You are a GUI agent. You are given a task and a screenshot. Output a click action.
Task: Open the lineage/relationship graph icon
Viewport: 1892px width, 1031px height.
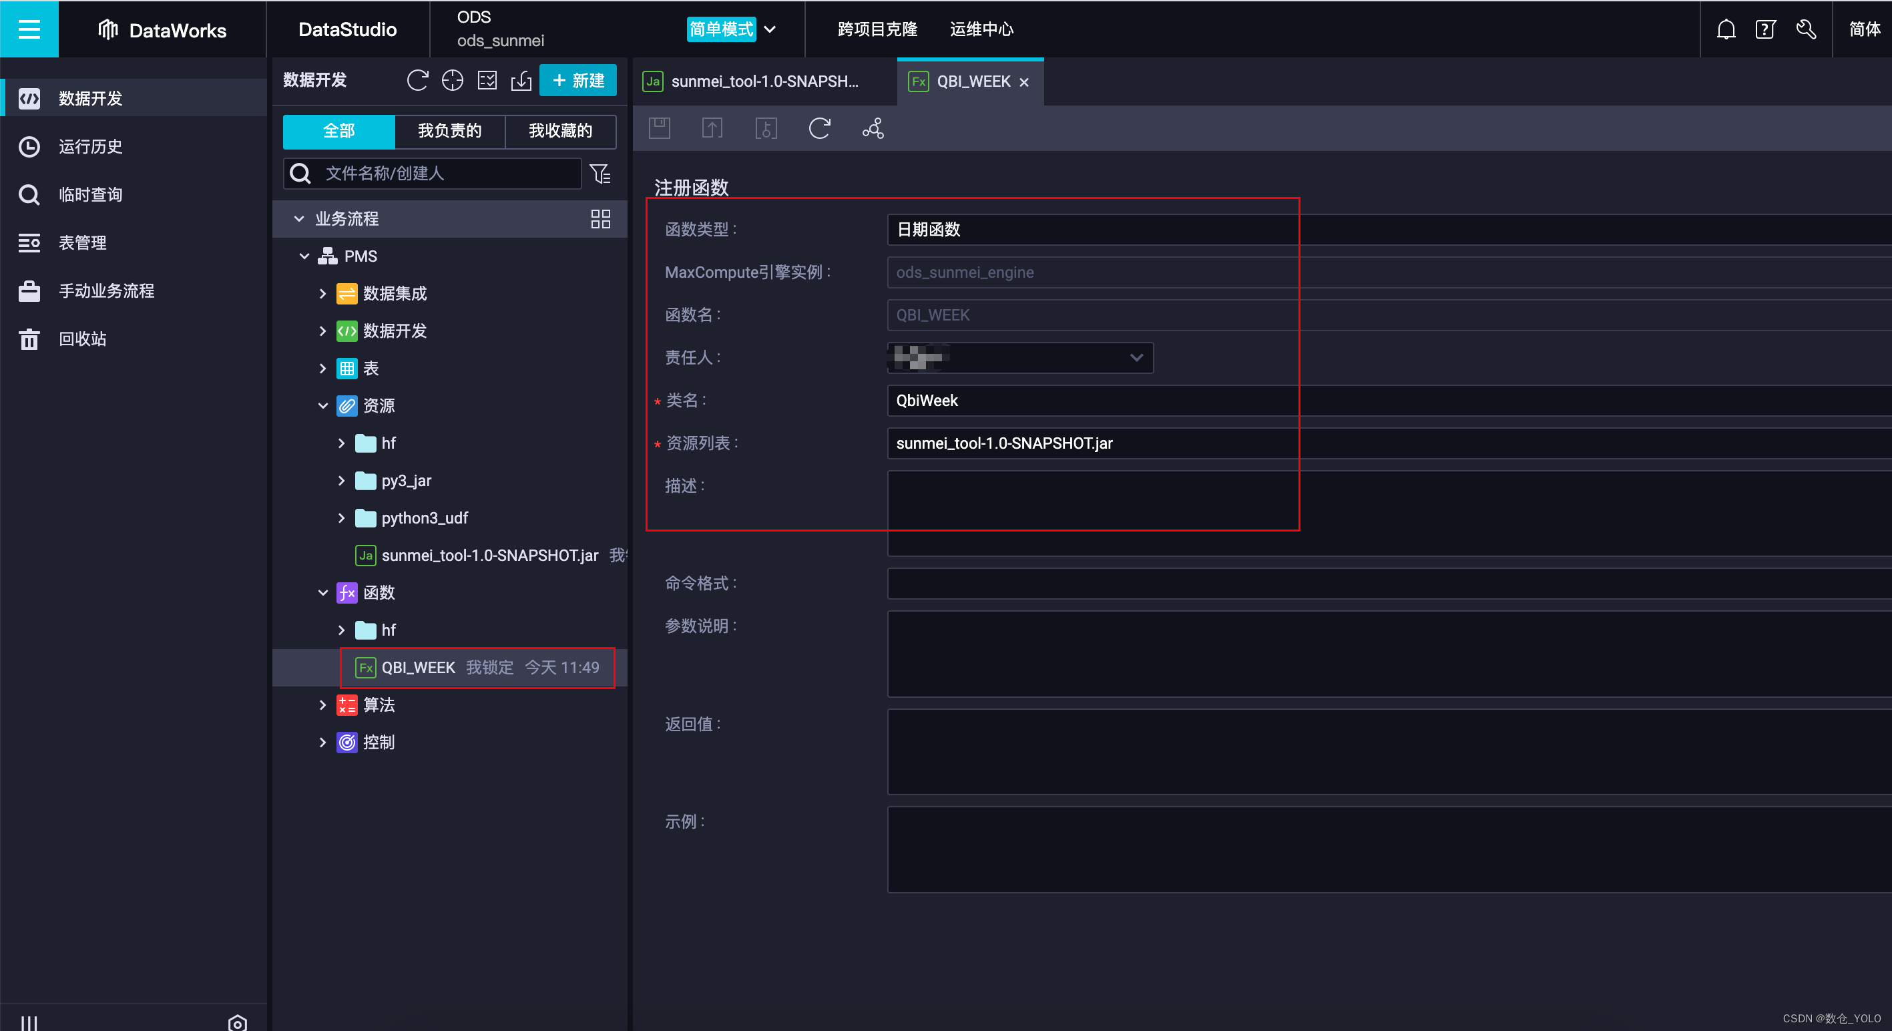(873, 129)
